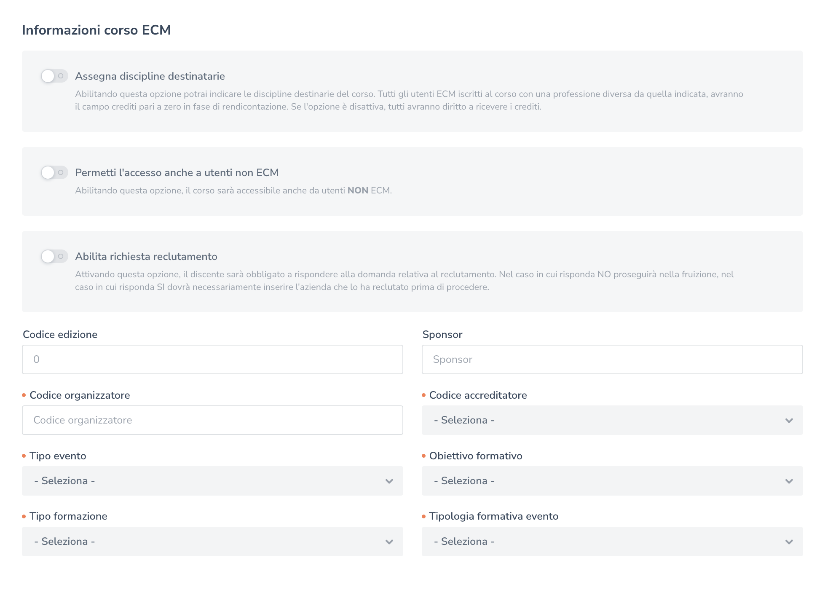The height and width of the screenshot is (590, 825).
Task: Focus the Sponsor text field
Action: pyautogui.click(x=612, y=359)
